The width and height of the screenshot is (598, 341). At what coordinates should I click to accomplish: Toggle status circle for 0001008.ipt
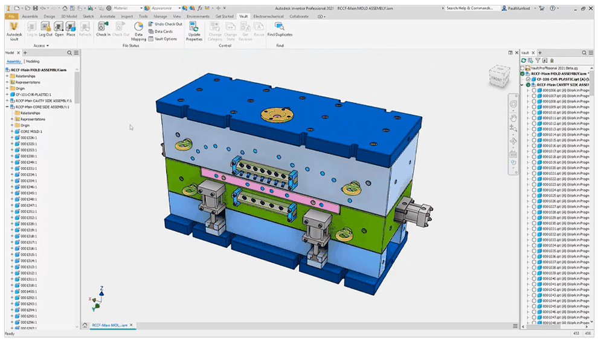534,102
